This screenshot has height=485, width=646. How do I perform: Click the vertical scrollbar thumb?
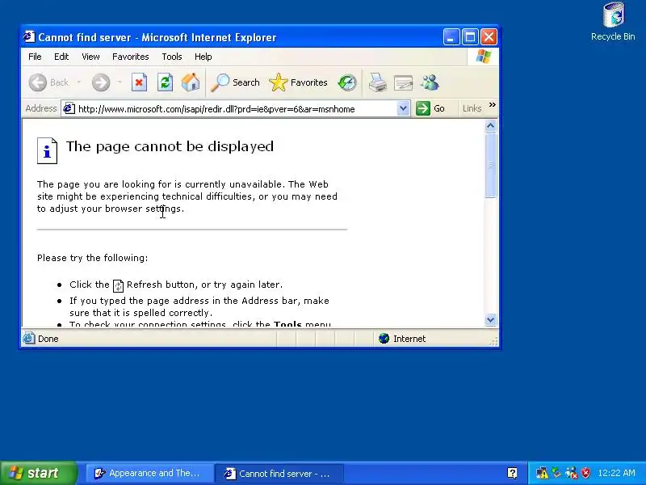[490, 165]
